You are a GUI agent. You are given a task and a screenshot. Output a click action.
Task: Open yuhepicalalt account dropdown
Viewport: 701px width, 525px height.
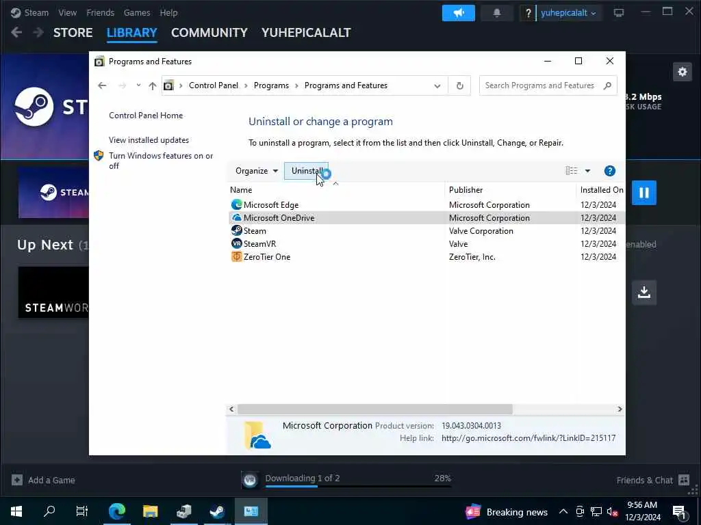click(x=568, y=13)
